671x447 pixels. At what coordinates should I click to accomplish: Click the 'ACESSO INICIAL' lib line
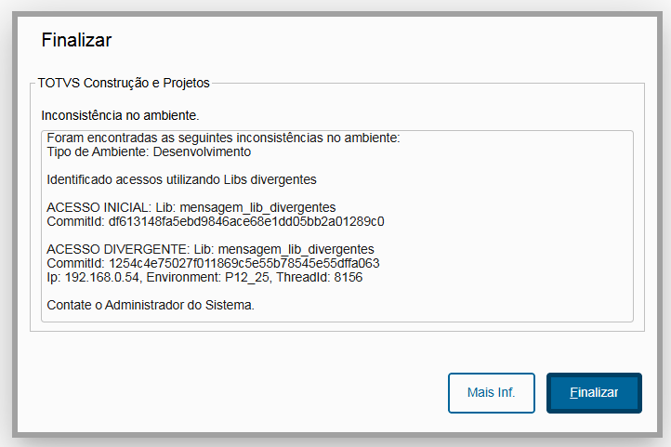[x=191, y=207]
